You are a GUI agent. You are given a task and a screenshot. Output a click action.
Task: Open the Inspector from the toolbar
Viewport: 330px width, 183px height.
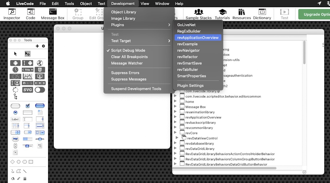click(x=12, y=14)
